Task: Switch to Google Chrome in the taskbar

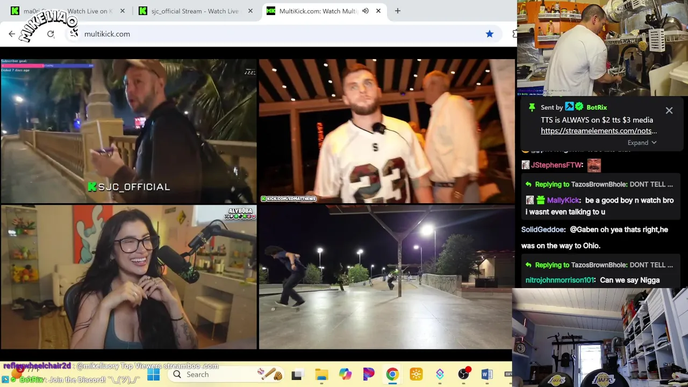Action: point(392,375)
